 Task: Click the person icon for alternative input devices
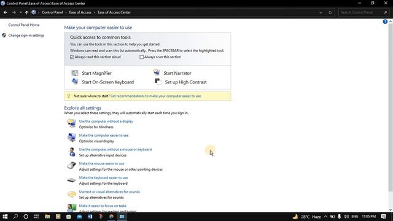pyautogui.click(x=72, y=152)
